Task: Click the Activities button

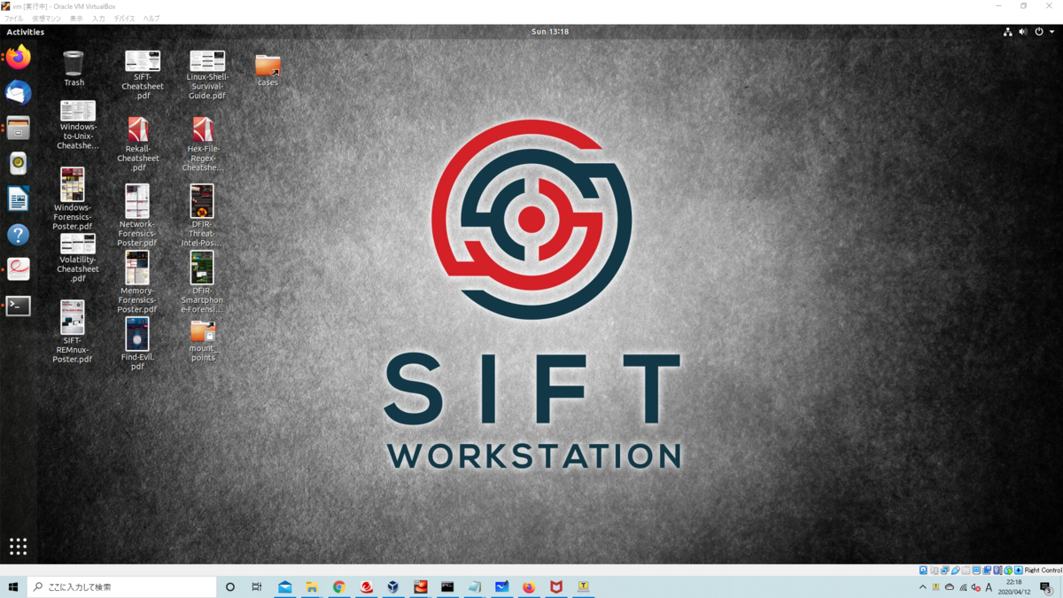Action: point(26,32)
